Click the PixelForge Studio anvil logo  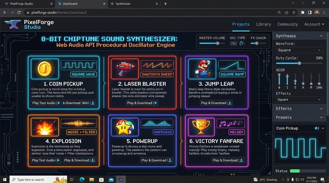point(13,24)
